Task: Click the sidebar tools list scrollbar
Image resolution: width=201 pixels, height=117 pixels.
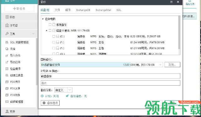Action: 37,62
